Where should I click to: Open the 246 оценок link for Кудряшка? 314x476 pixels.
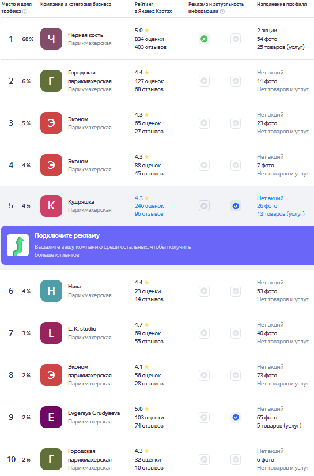click(x=149, y=206)
